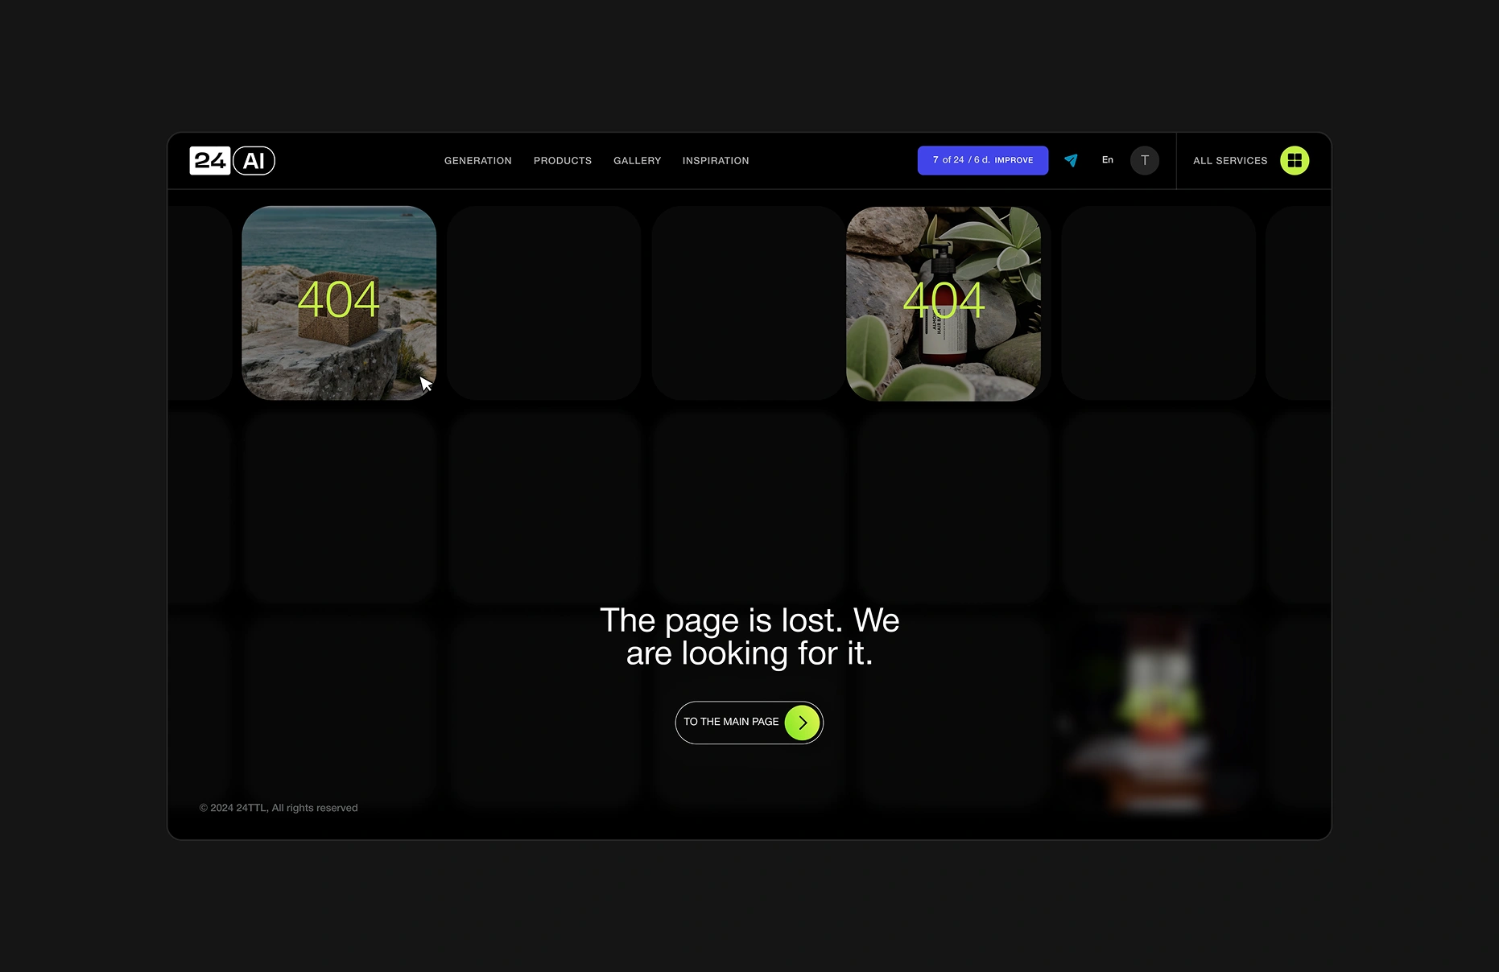Open the PRODUCTS menu item
The width and height of the screenshot is (1499, 972).
point(562,161)
